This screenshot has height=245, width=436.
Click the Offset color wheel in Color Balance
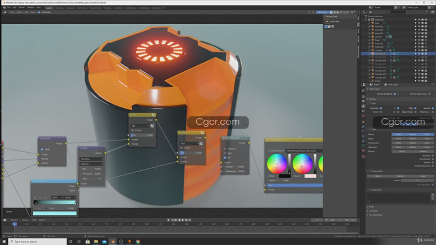[276, 164]
